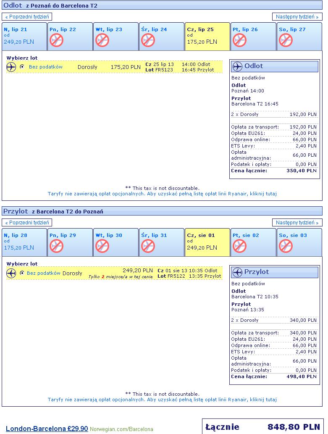Image resolution: width=328 pixels, height=434 pixels.
Task: Click '13:35 Przylot' arrival time
Action: [205, 276]
